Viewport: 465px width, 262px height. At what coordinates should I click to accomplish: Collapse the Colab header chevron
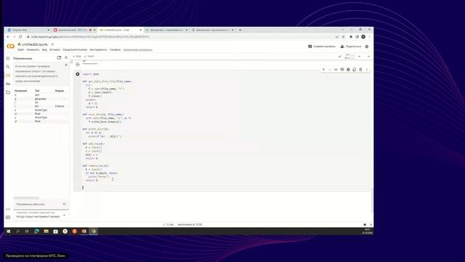pos(368,57)
